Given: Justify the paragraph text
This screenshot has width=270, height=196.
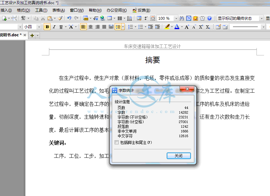Looking at the screenshot, I should click(104, 27).
